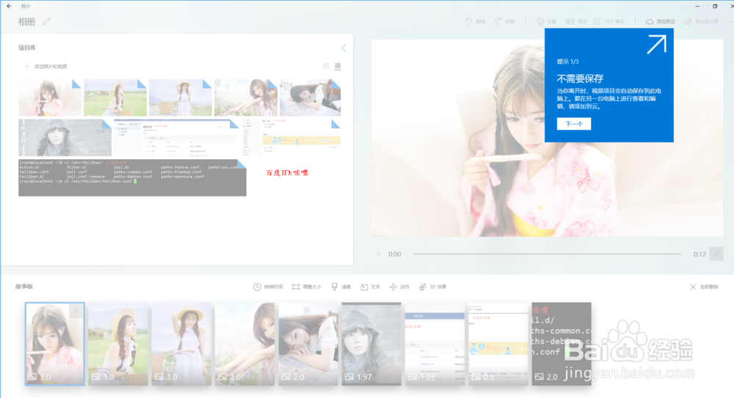Select library photo of girl in white dress
Screen dimensions: 734x398
pos(181,97)
